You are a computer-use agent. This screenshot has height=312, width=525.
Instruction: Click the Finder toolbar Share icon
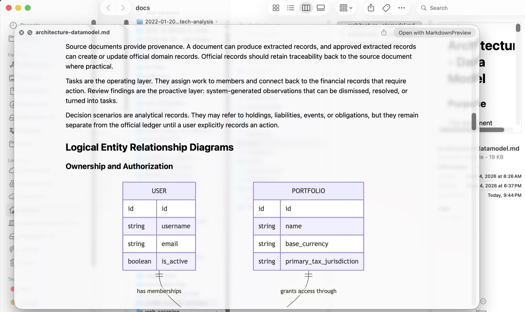point(371,8)
